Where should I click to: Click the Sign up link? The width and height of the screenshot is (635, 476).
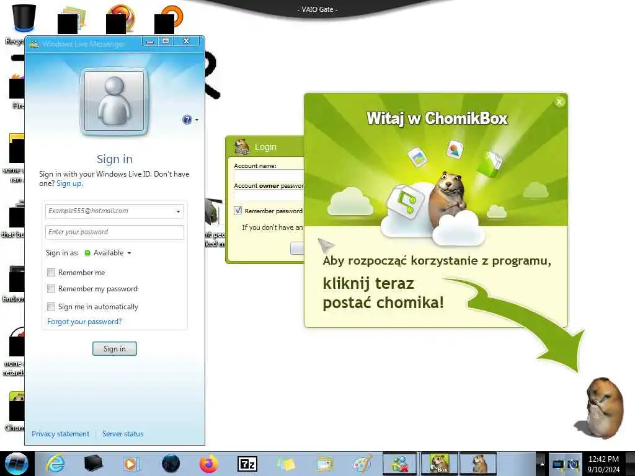tap(69, 183)
